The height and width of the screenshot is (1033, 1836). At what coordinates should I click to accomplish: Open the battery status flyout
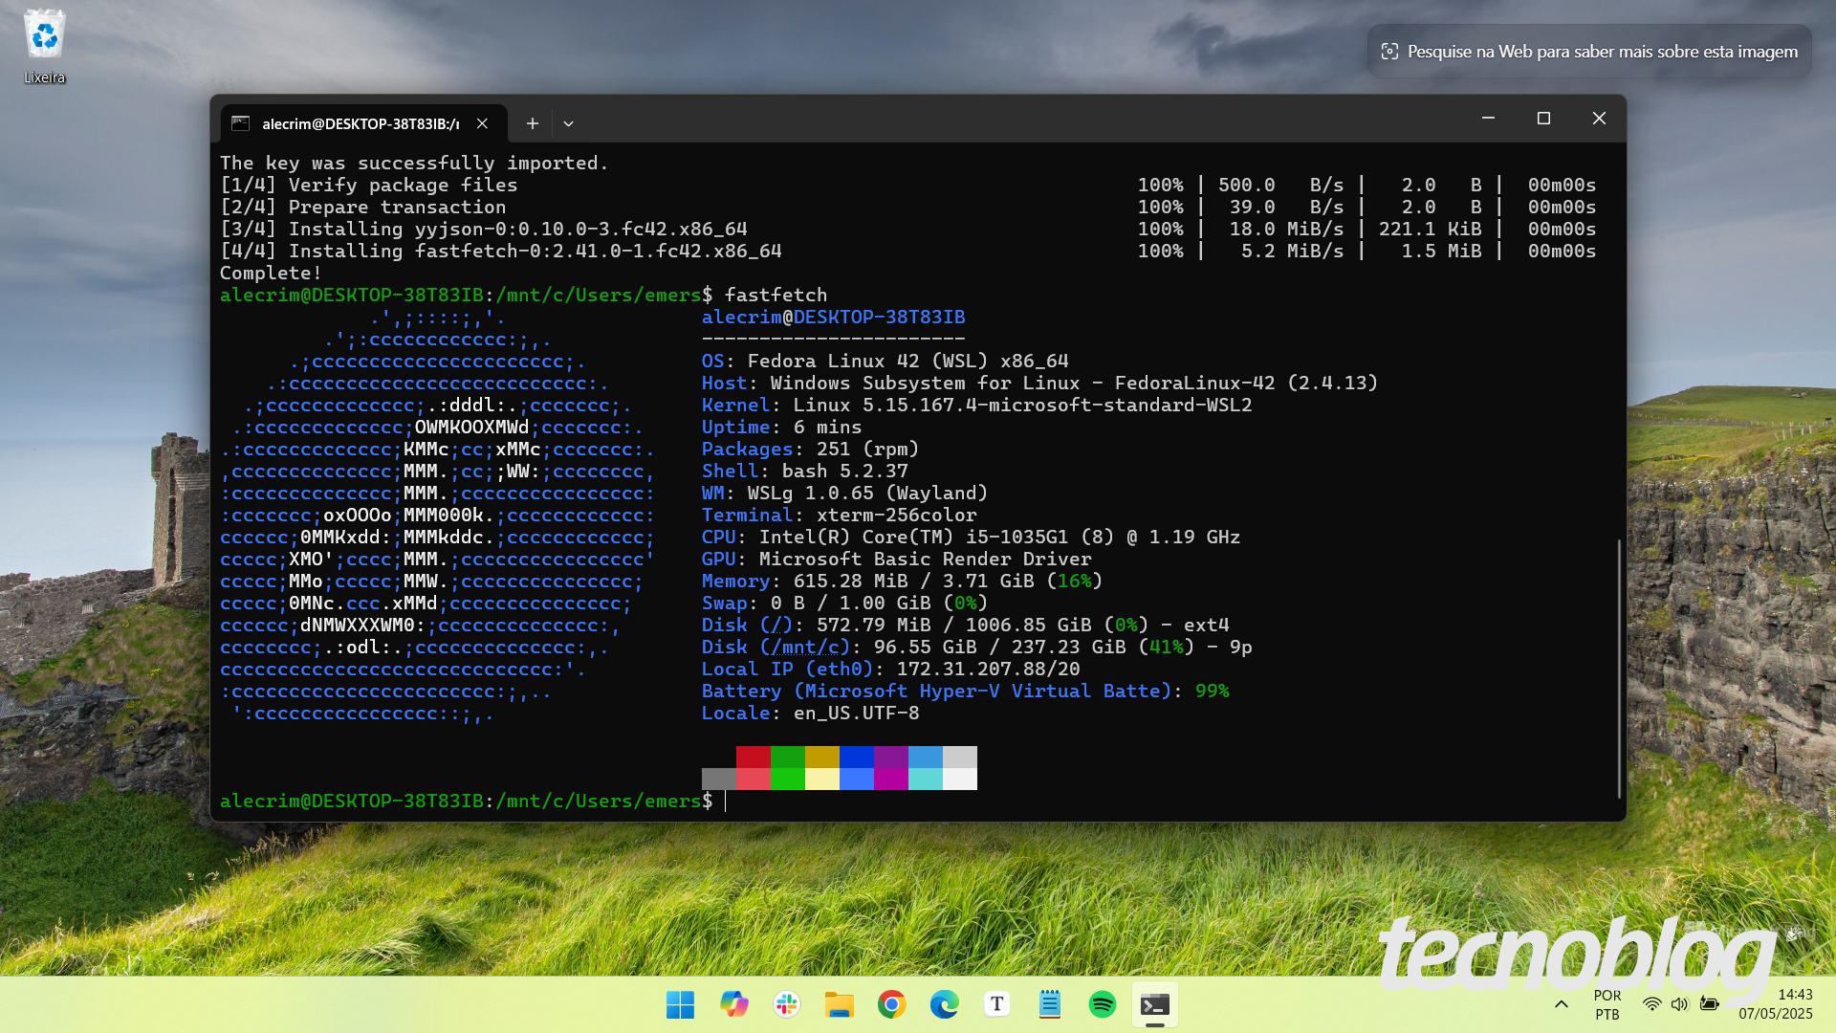tap(1710, 1004)
